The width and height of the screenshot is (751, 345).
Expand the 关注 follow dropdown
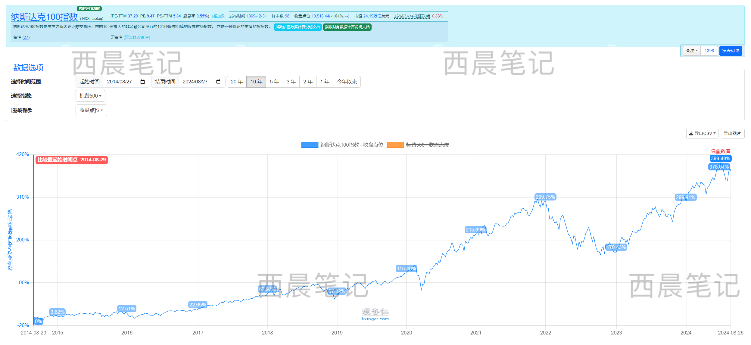coord(691,51)
